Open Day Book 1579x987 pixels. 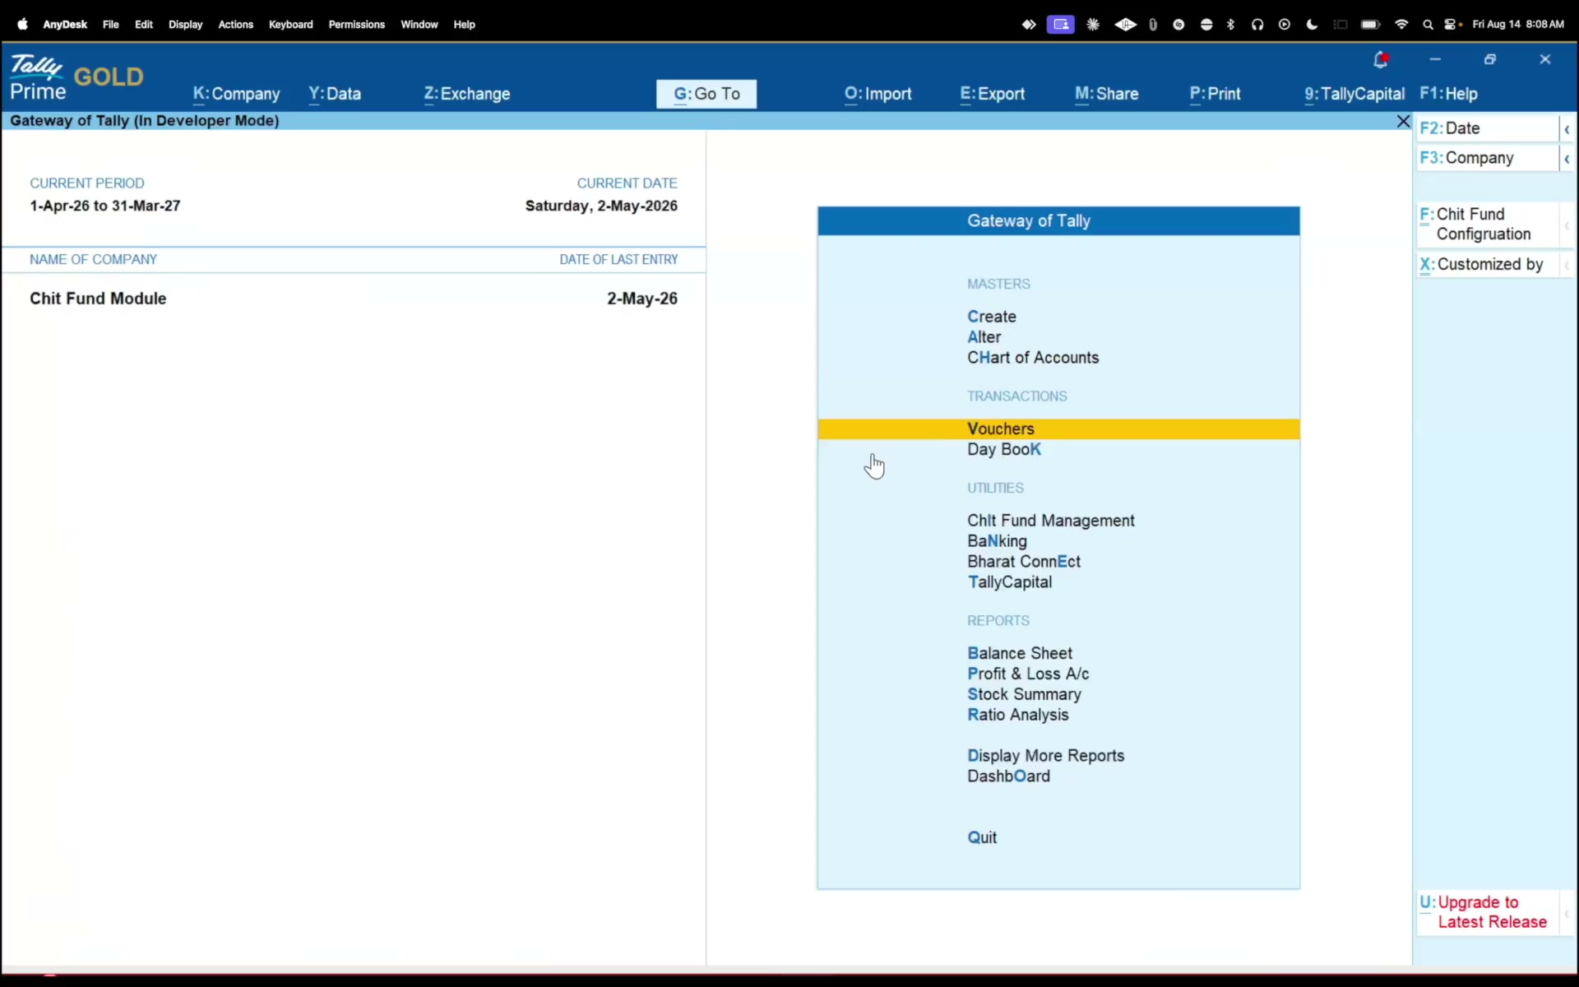(1004, 449)
